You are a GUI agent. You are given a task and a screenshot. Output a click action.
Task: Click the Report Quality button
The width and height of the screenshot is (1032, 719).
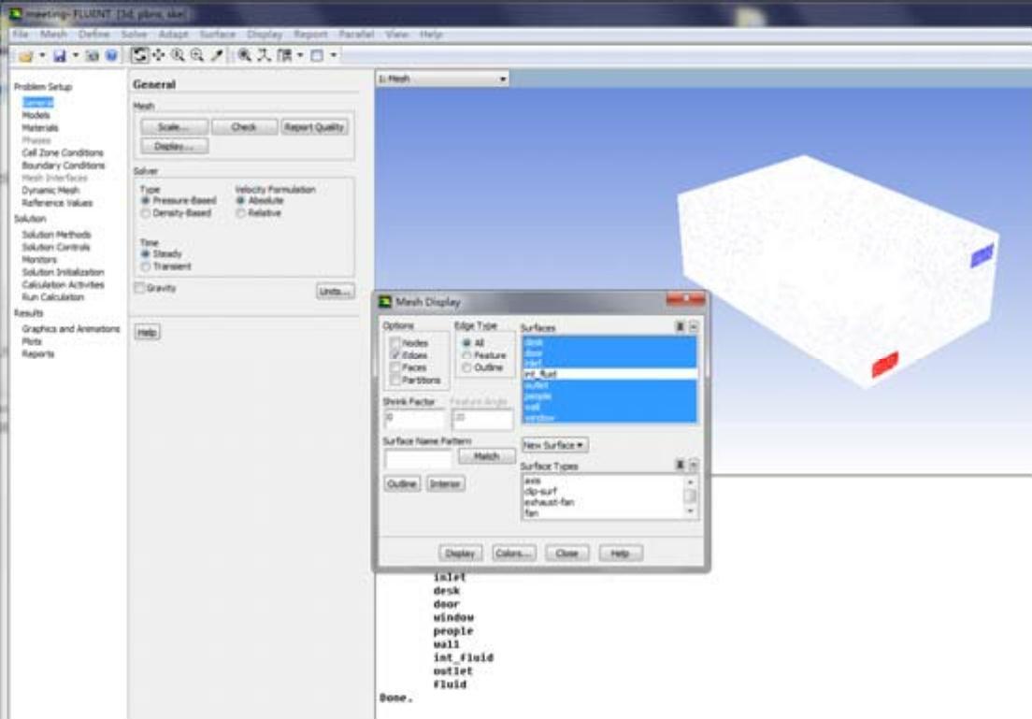pyautogui.click(x=315, y=127)
